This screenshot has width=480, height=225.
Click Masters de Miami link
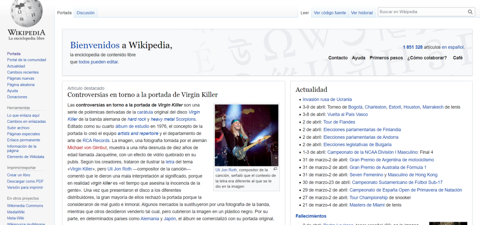click(367, 205)
